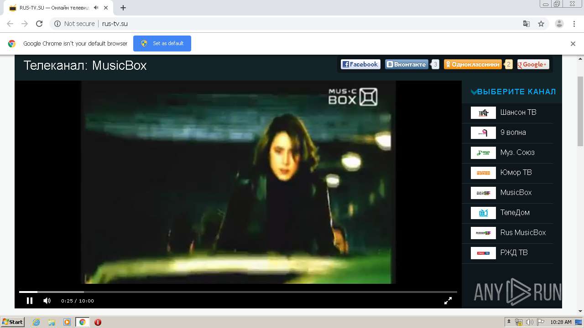Screen dimensions: 584x328
Task: Open the 9 волна channel link
Action: pos(513,133)
